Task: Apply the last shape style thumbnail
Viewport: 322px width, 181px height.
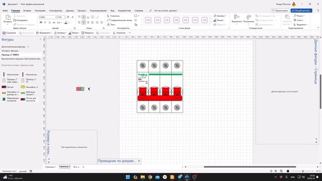Action: [204, 20]
